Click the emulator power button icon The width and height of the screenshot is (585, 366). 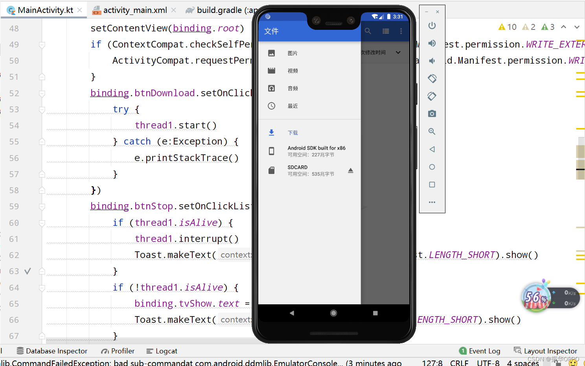click(432, 26)
